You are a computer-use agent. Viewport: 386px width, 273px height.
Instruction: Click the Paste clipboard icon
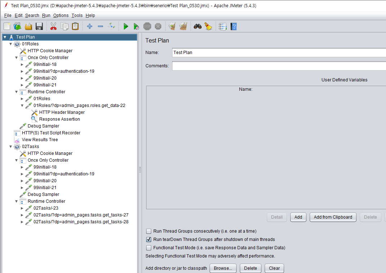click(x=75, y=26)
